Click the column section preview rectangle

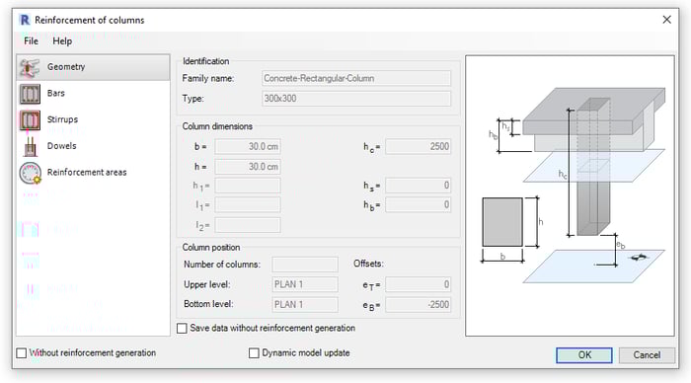pos(502,222)
